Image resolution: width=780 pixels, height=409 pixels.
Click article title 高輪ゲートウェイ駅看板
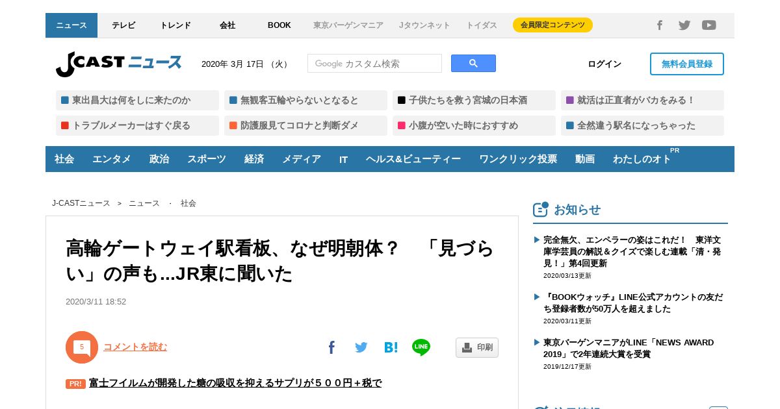point(280,261)
